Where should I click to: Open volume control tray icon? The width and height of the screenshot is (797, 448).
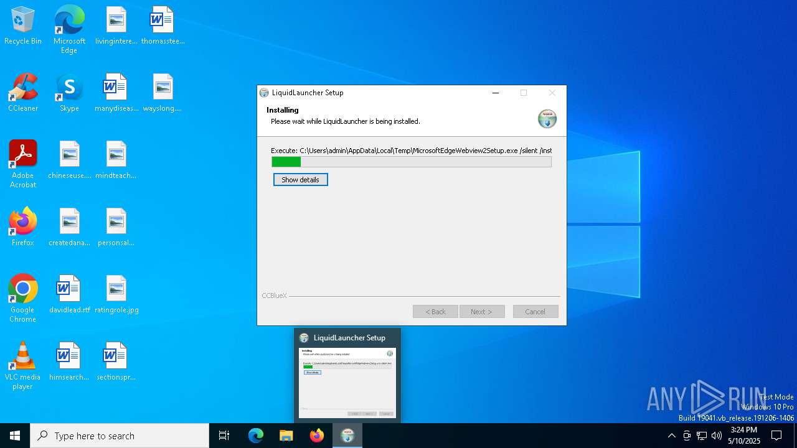[x=717, y=436]
